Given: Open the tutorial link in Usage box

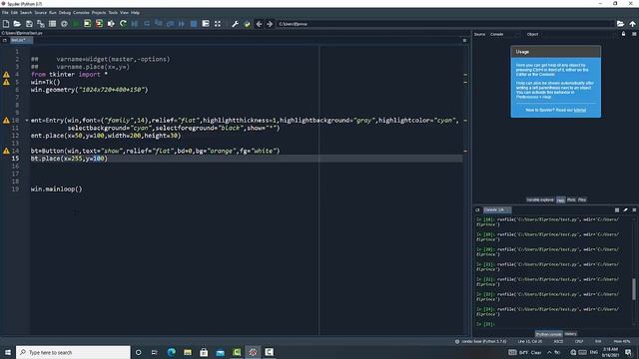Looking at the screenshot, I should [580, 110].
